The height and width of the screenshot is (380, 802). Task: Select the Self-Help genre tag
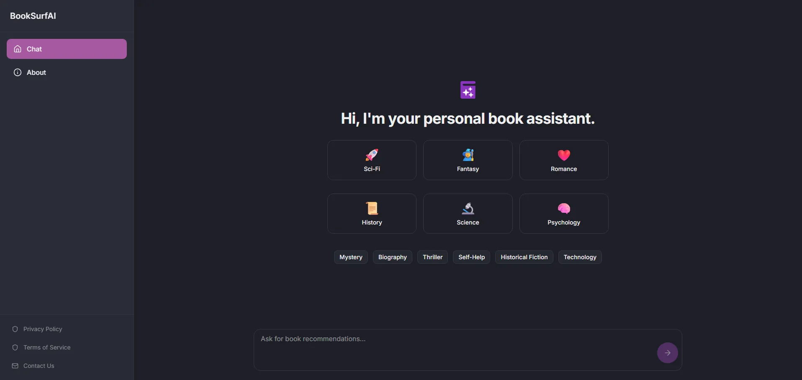[471, 257]
